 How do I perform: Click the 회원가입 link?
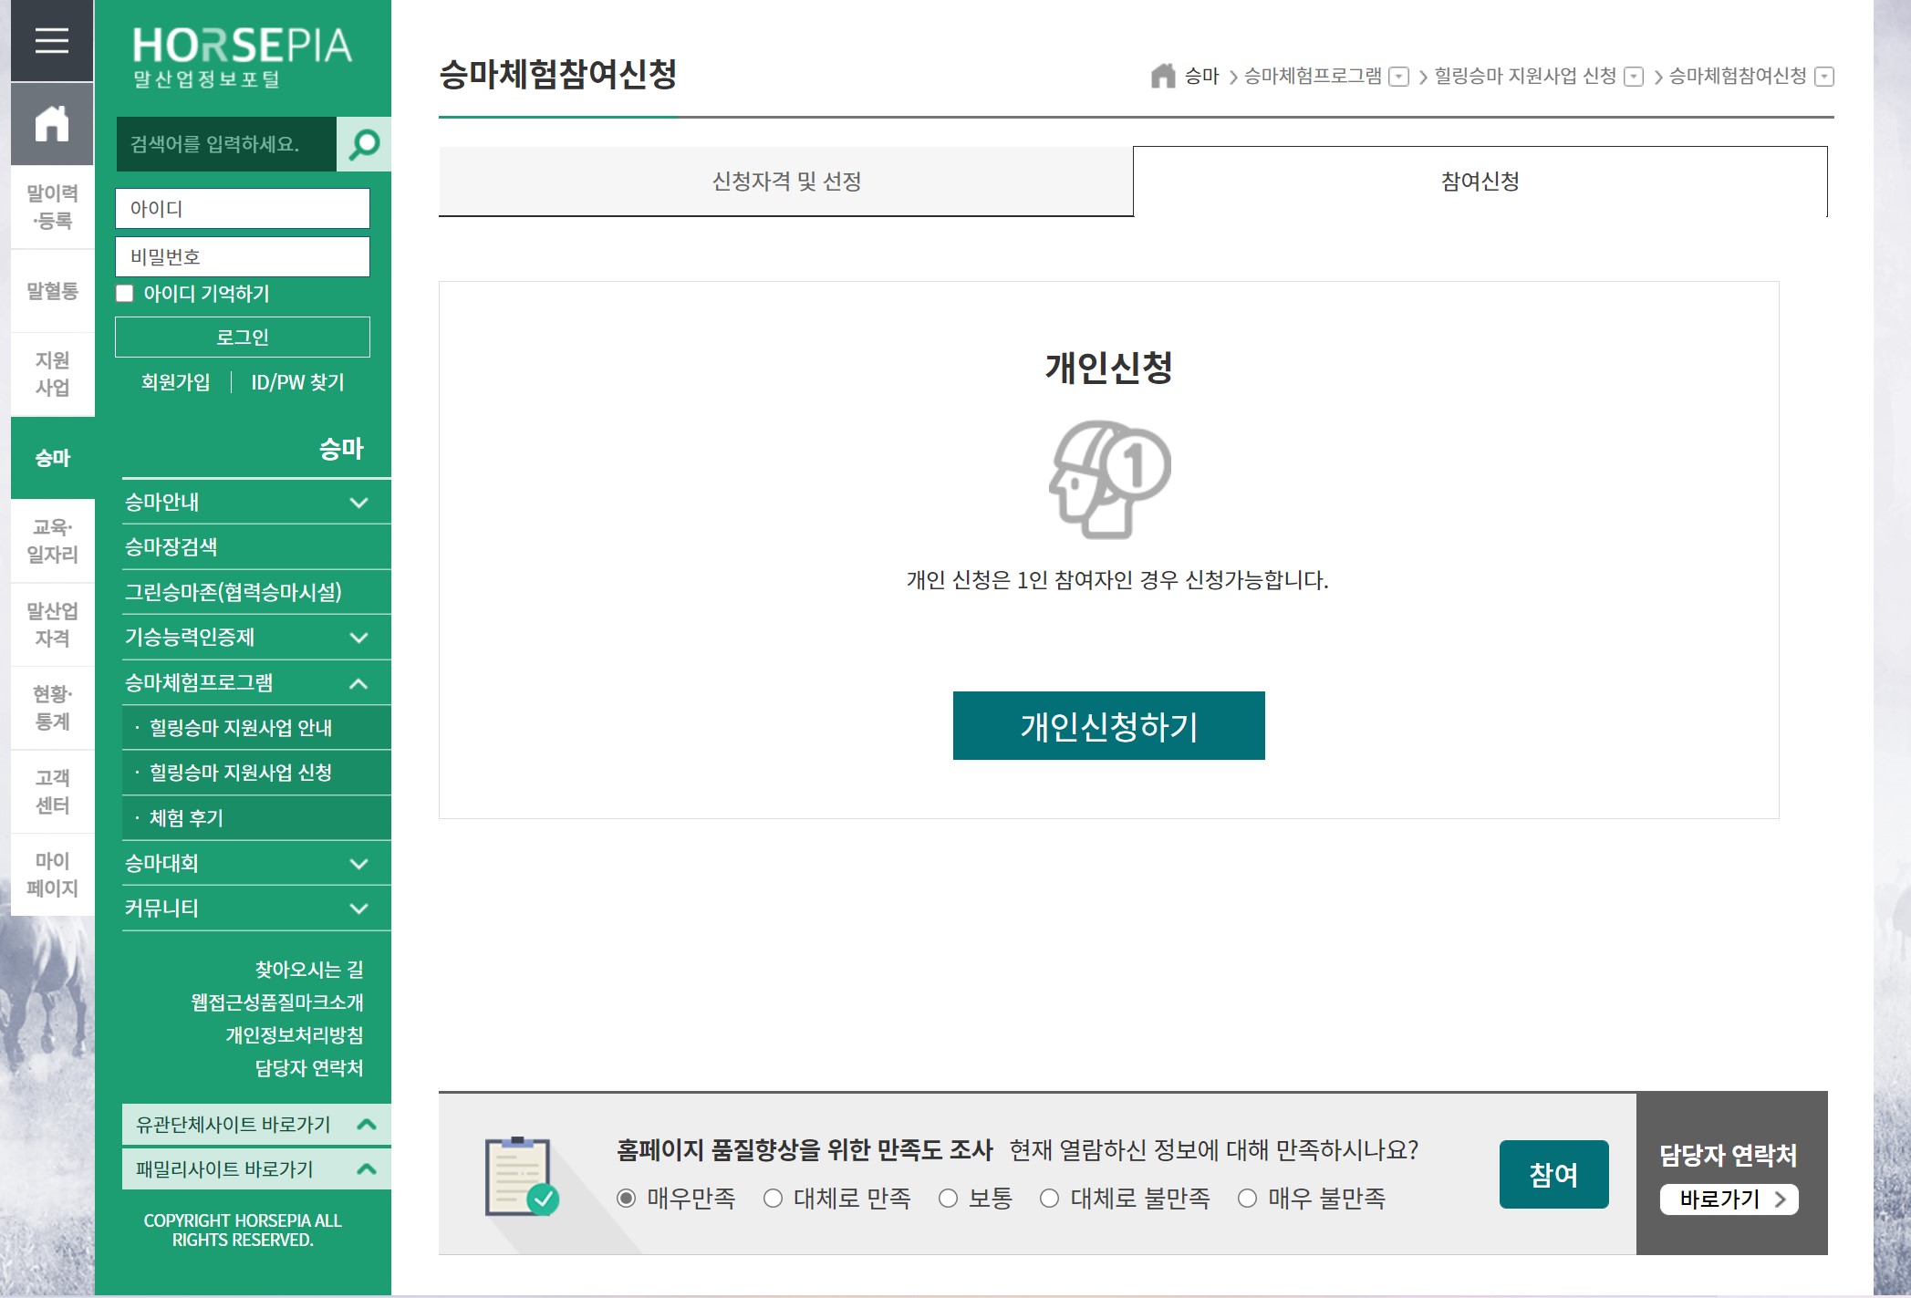tap(175, 382)
